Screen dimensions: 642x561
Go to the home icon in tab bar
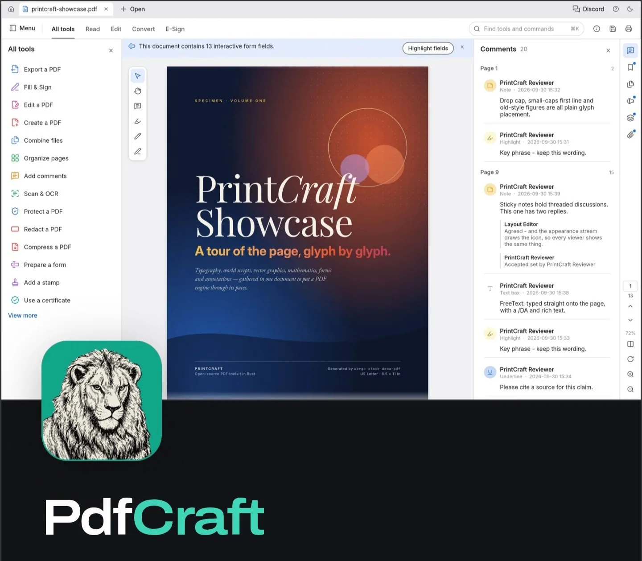coord(11,9)
